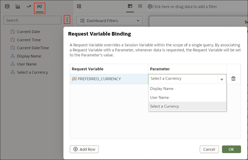Click the PREFERRED_CURRENCY session variable icon
This screenshot has width=248, height=160.
click(x=74, y=79)
